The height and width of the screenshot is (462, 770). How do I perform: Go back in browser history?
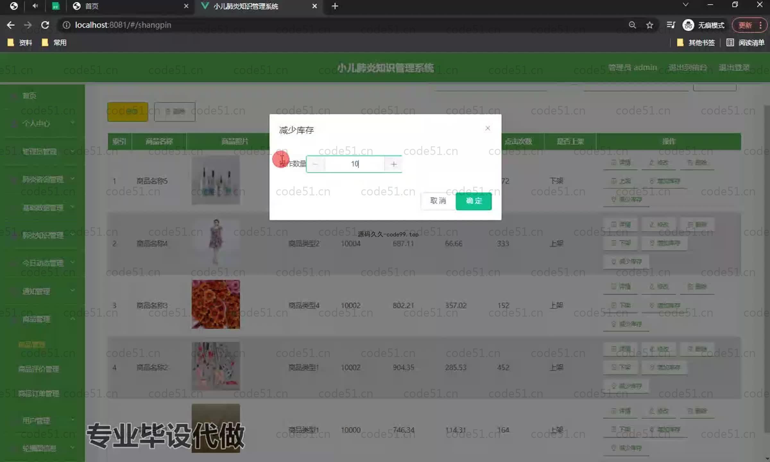[11, 25]
